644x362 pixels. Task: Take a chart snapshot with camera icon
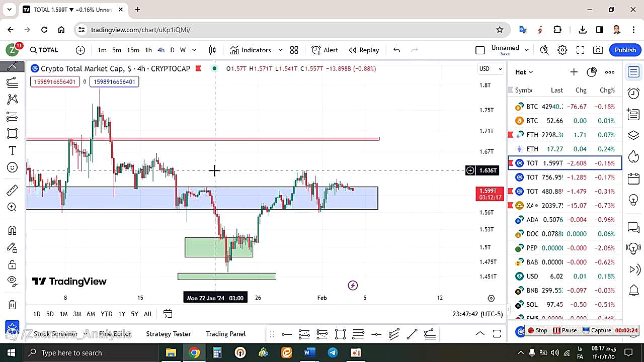coord(598,50)
